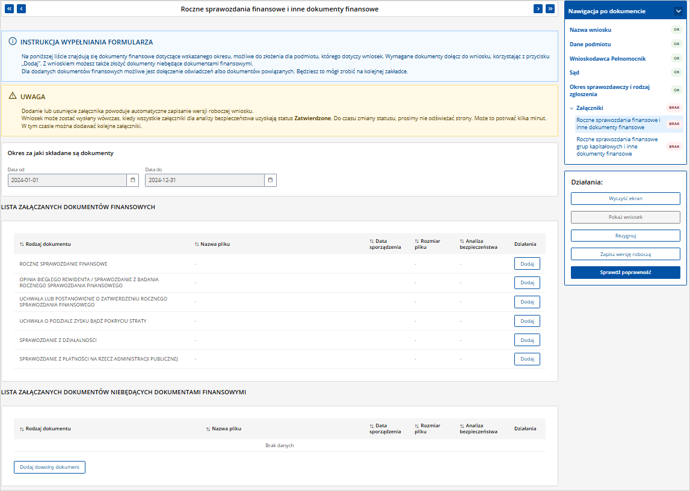Click the Sprawdź poprawność button
The image size is (690, 491).
pyautogui.click(x=625, y=272)
